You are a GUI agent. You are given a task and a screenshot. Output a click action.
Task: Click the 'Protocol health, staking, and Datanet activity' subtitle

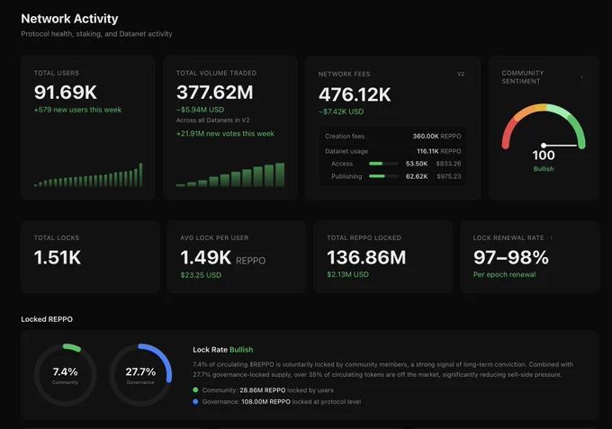click(96, 34)
